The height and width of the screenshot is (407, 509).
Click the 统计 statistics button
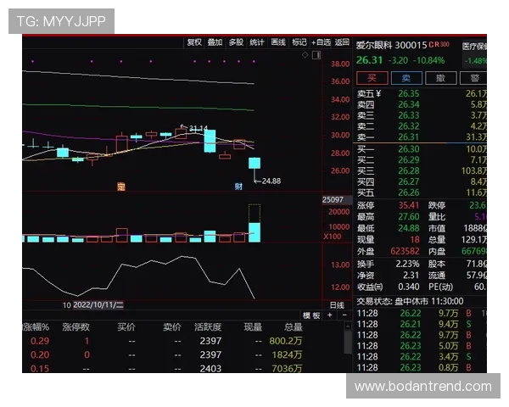257,42
